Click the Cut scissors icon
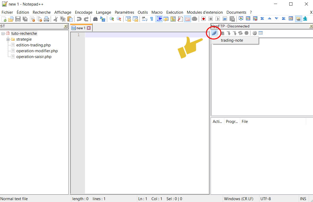 click(x=56, y=19)
